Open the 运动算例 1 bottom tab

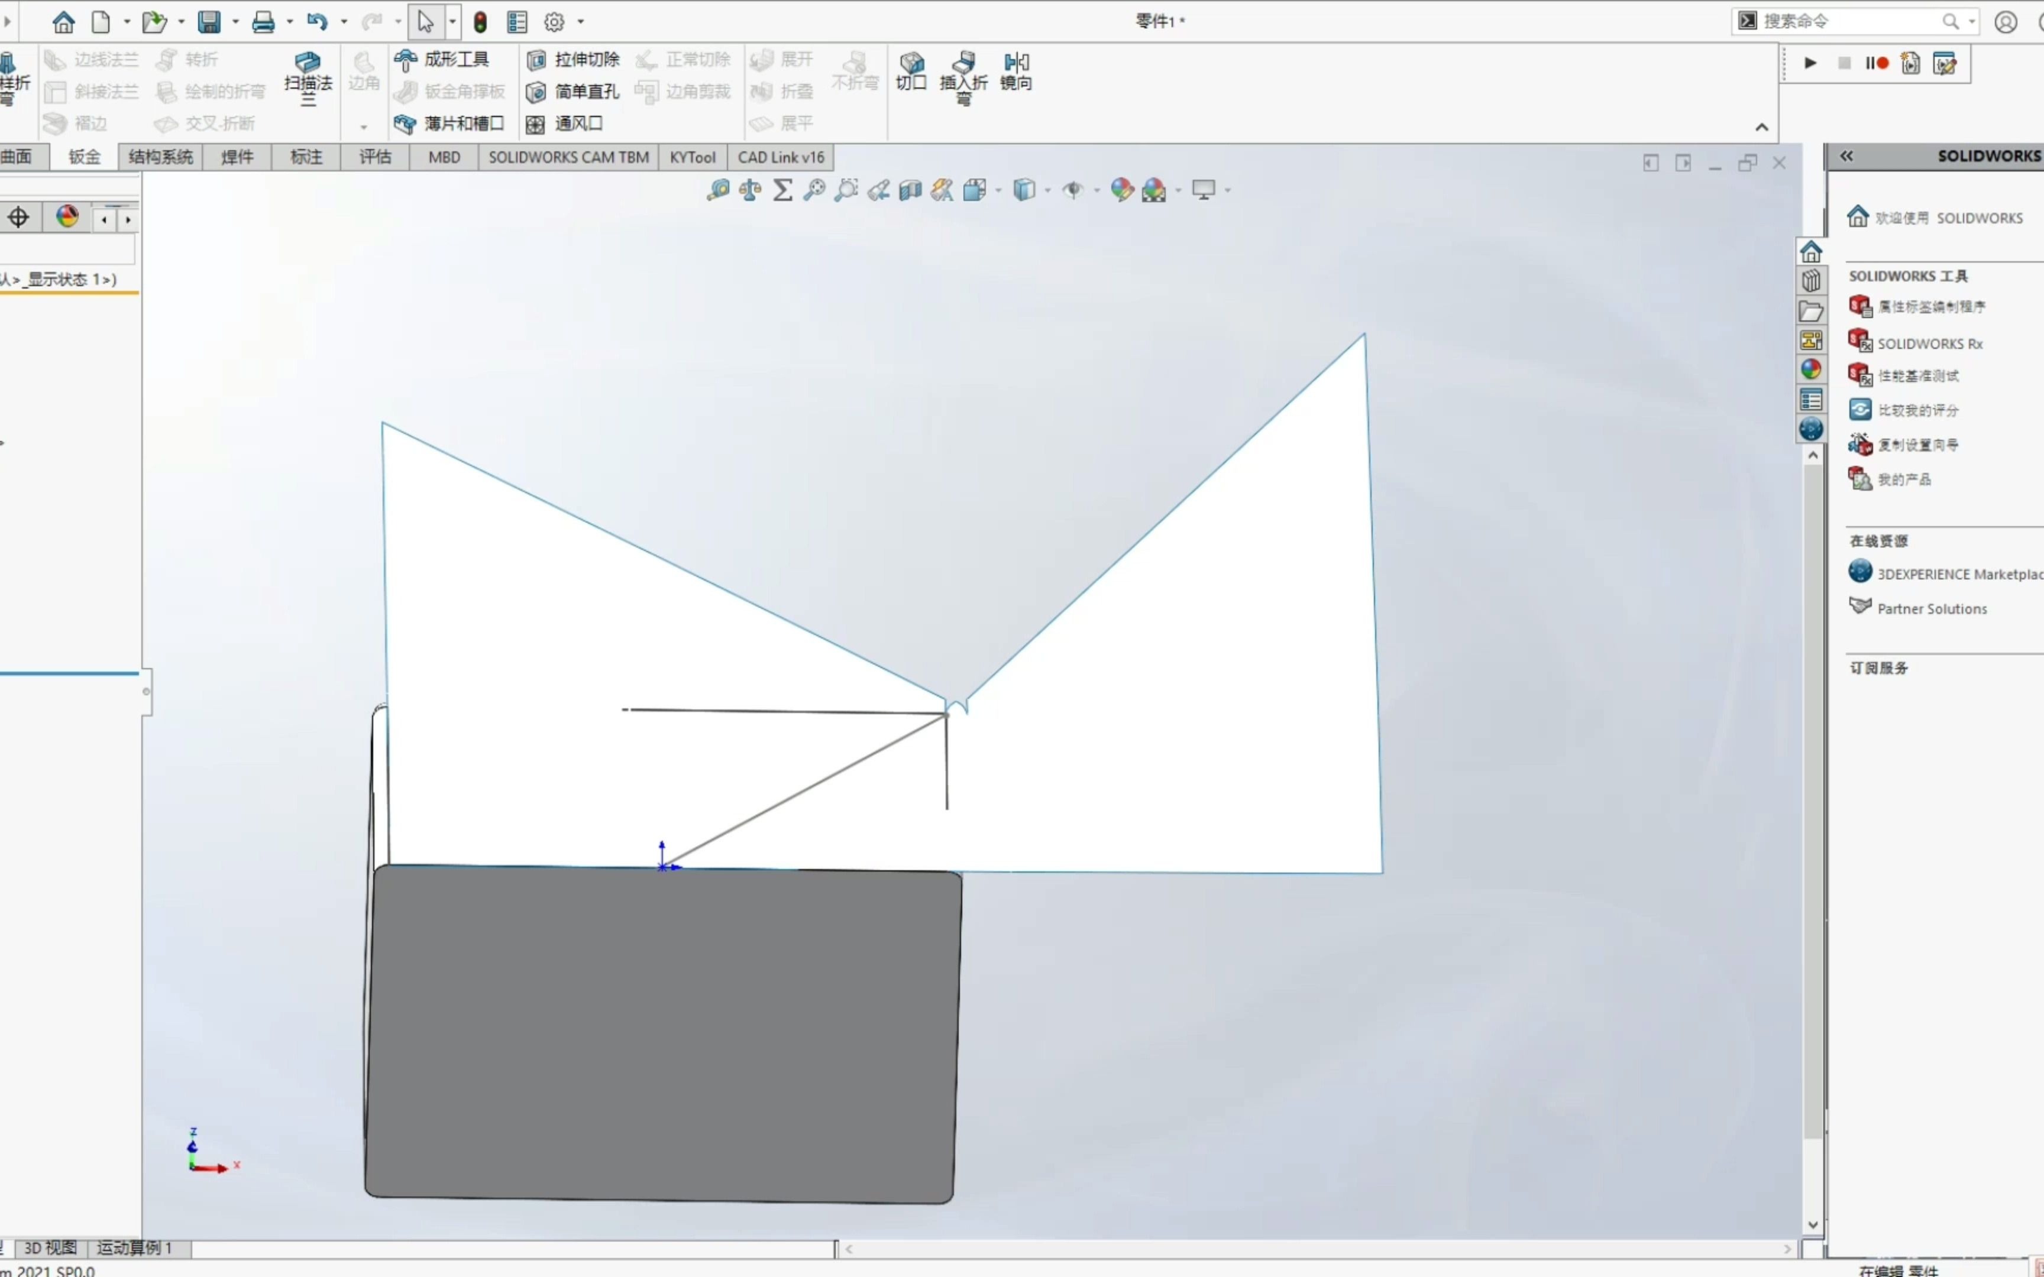coord(135,1248)
